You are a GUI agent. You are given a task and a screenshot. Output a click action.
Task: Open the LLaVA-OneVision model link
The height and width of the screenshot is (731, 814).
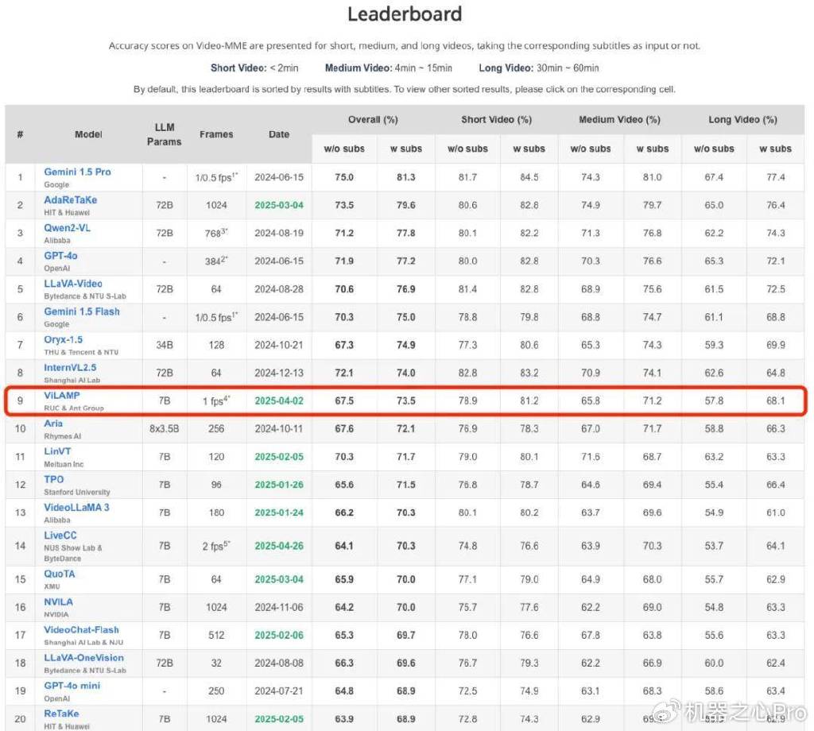point(84,658)
